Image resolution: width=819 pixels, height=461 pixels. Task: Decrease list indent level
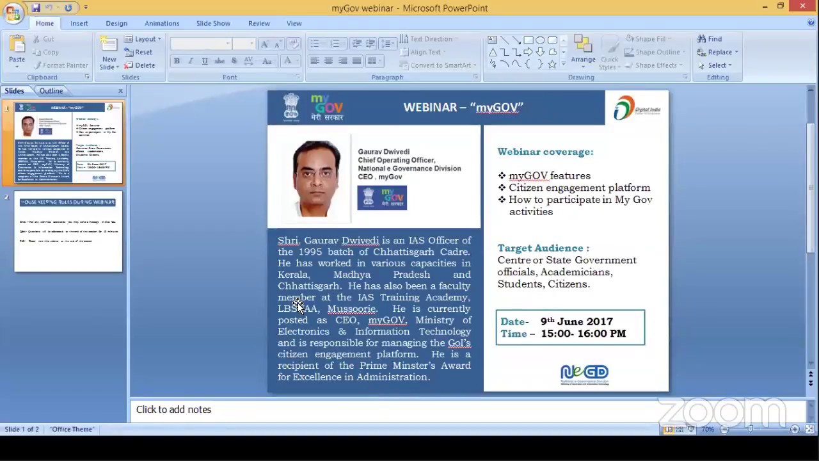click(x=357, y=44)
